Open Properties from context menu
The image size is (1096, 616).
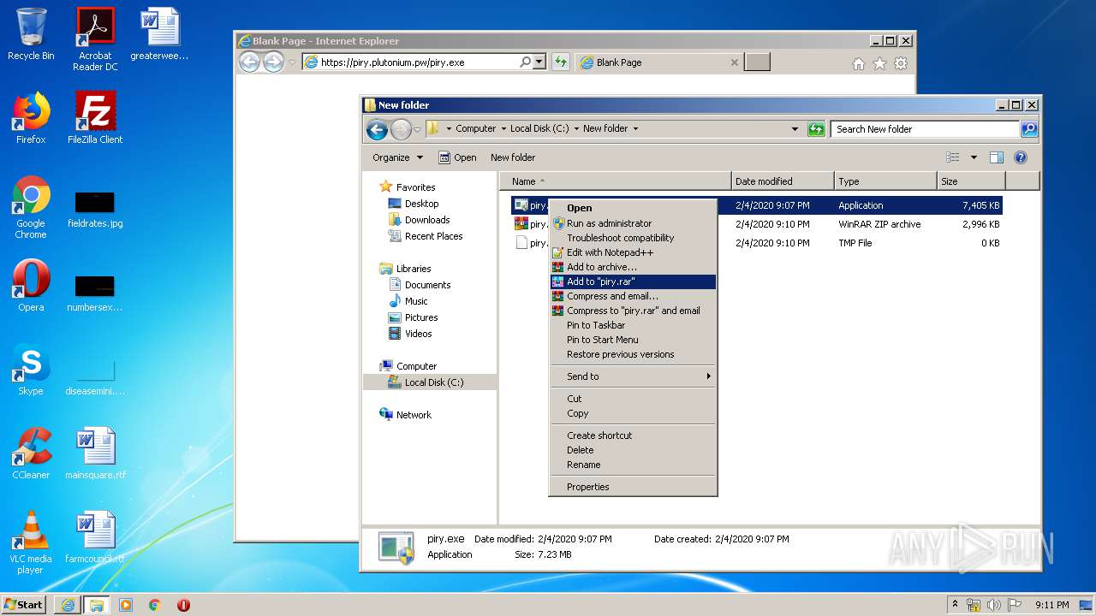[x=633, y=487]
